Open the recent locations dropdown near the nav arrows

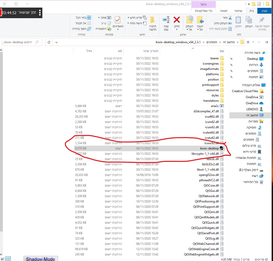253,42
